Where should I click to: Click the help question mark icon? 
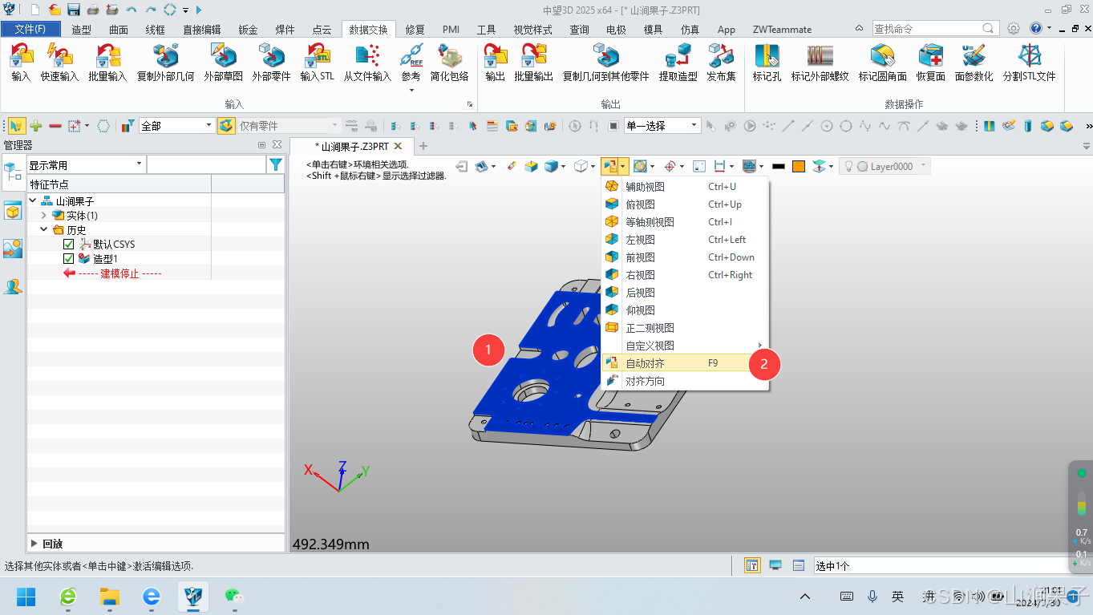coord(1035,28)
